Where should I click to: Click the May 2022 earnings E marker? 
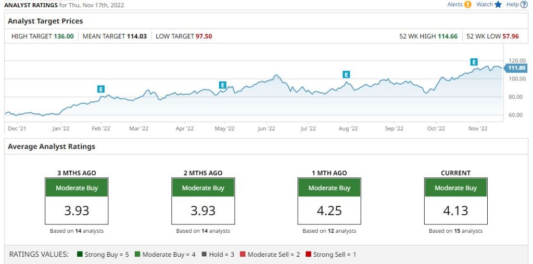(x=222, y=85)
